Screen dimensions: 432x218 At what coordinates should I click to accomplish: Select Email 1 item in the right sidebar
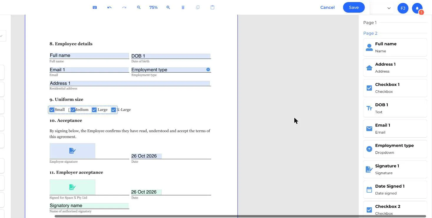[x=395, y=128]
